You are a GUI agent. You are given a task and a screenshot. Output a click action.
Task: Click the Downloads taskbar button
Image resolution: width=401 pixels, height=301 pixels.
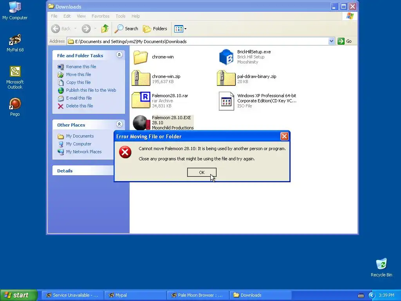(x=260, y=295)
